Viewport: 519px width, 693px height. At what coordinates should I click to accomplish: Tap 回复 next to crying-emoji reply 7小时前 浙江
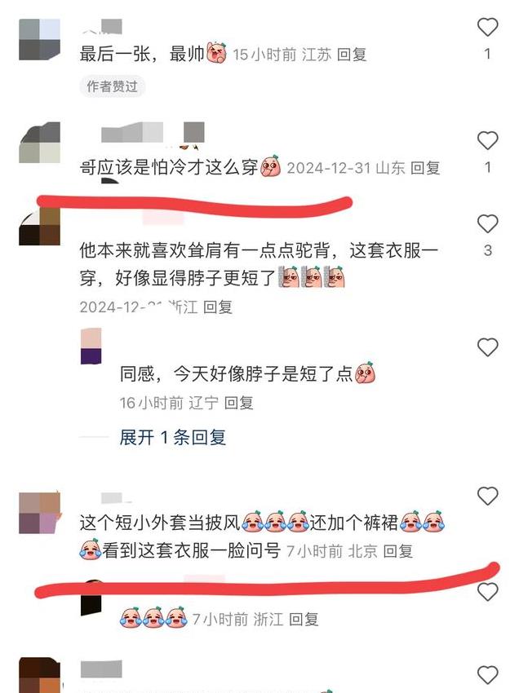point(304,619)
